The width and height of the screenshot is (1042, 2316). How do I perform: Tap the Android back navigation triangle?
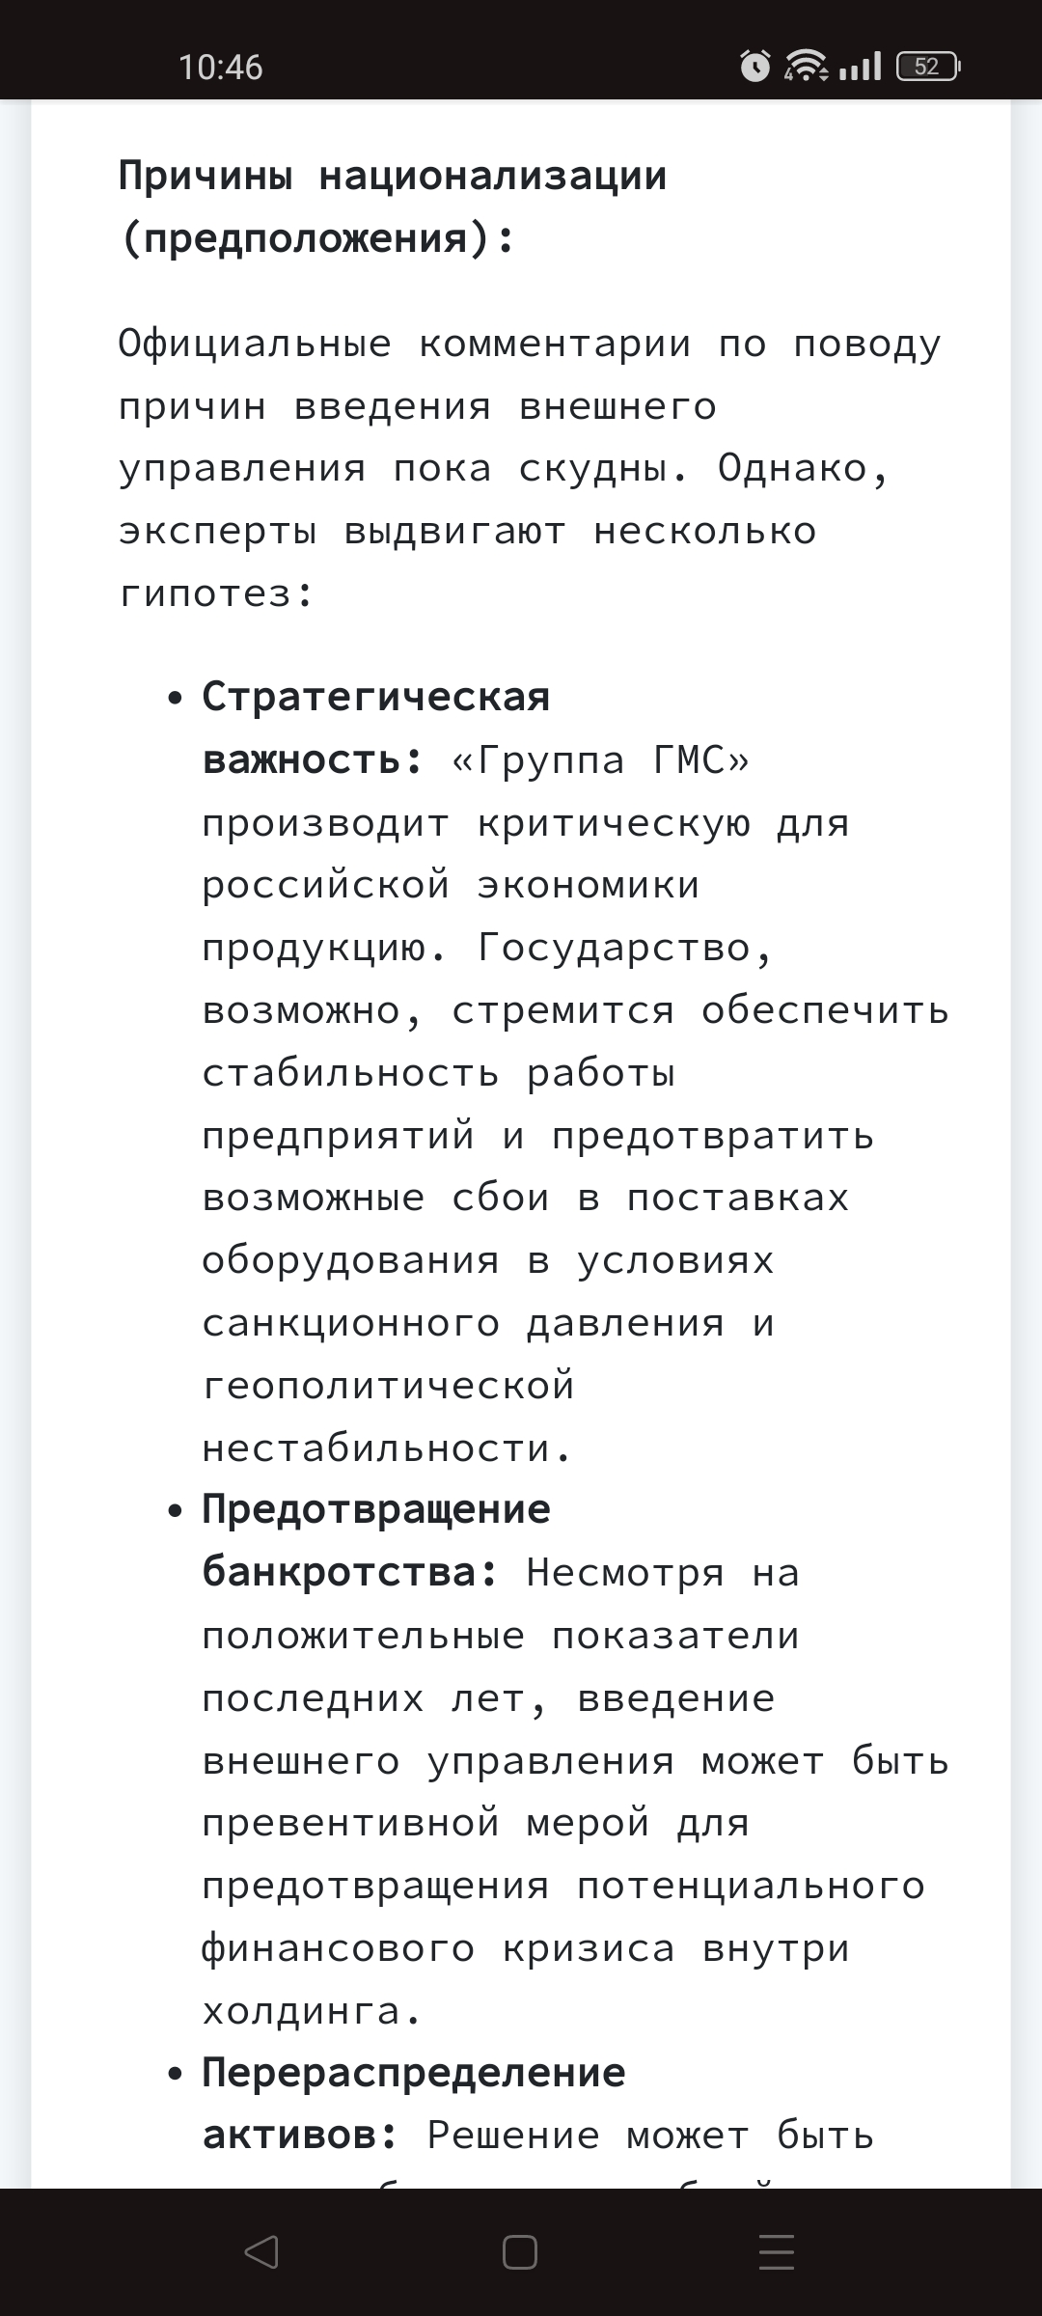(x=261, y=2253)
